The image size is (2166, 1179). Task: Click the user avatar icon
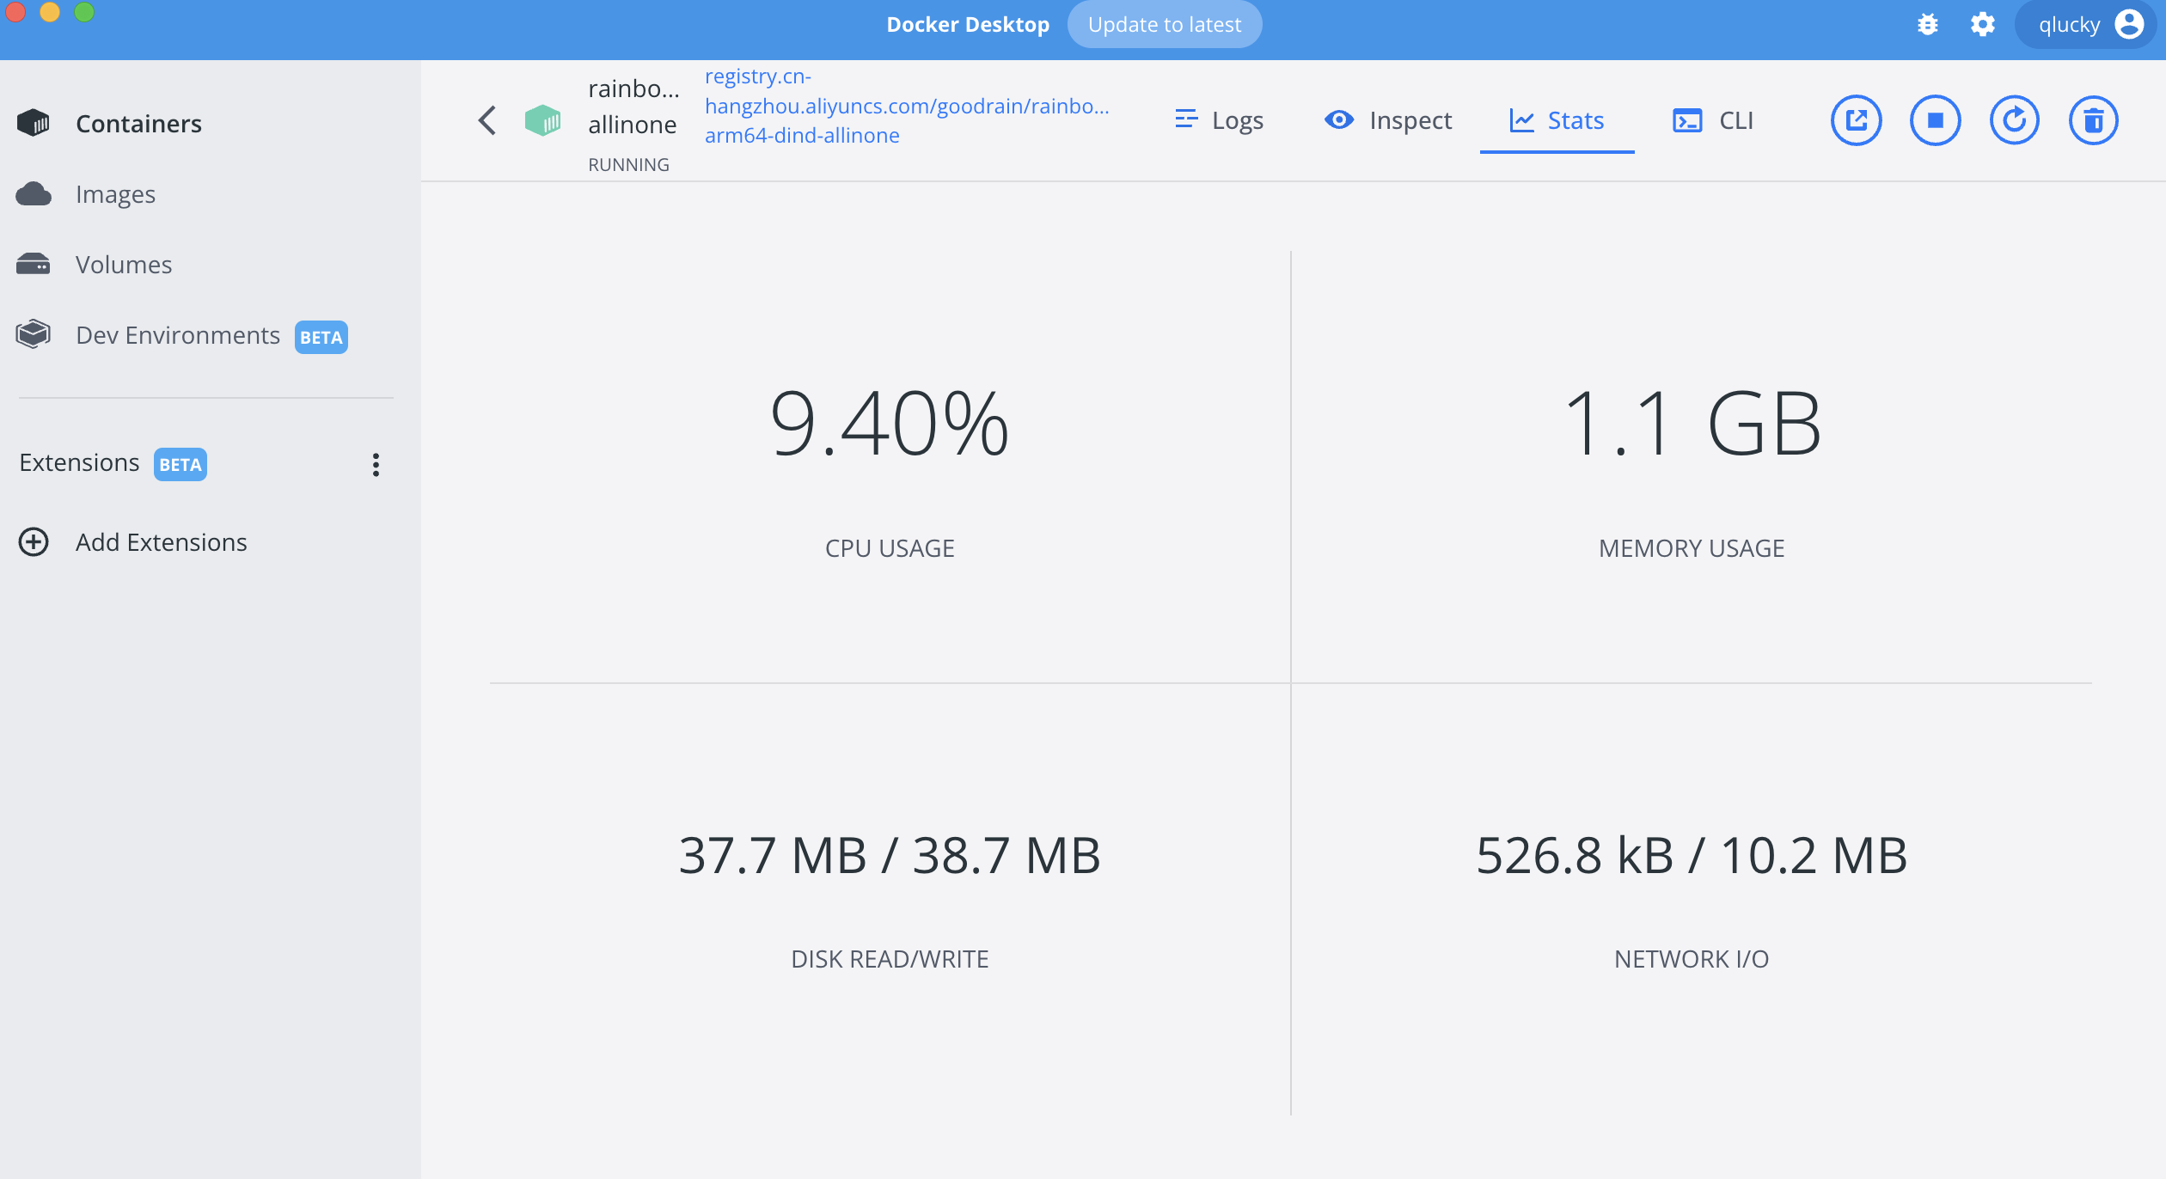click(x=2129, y=24)
